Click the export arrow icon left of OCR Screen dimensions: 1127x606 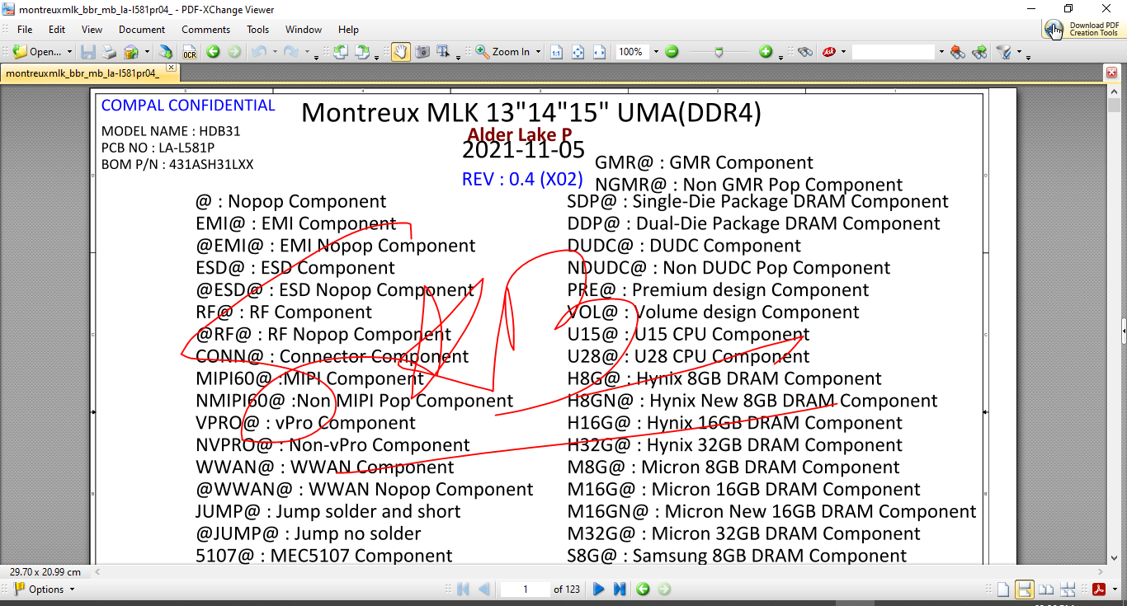click(166, 52)
